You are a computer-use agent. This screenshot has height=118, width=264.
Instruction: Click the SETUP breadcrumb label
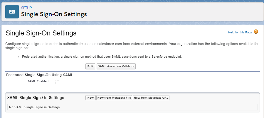(x=26, y=8)
